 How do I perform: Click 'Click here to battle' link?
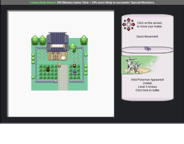tap(147, 90)
